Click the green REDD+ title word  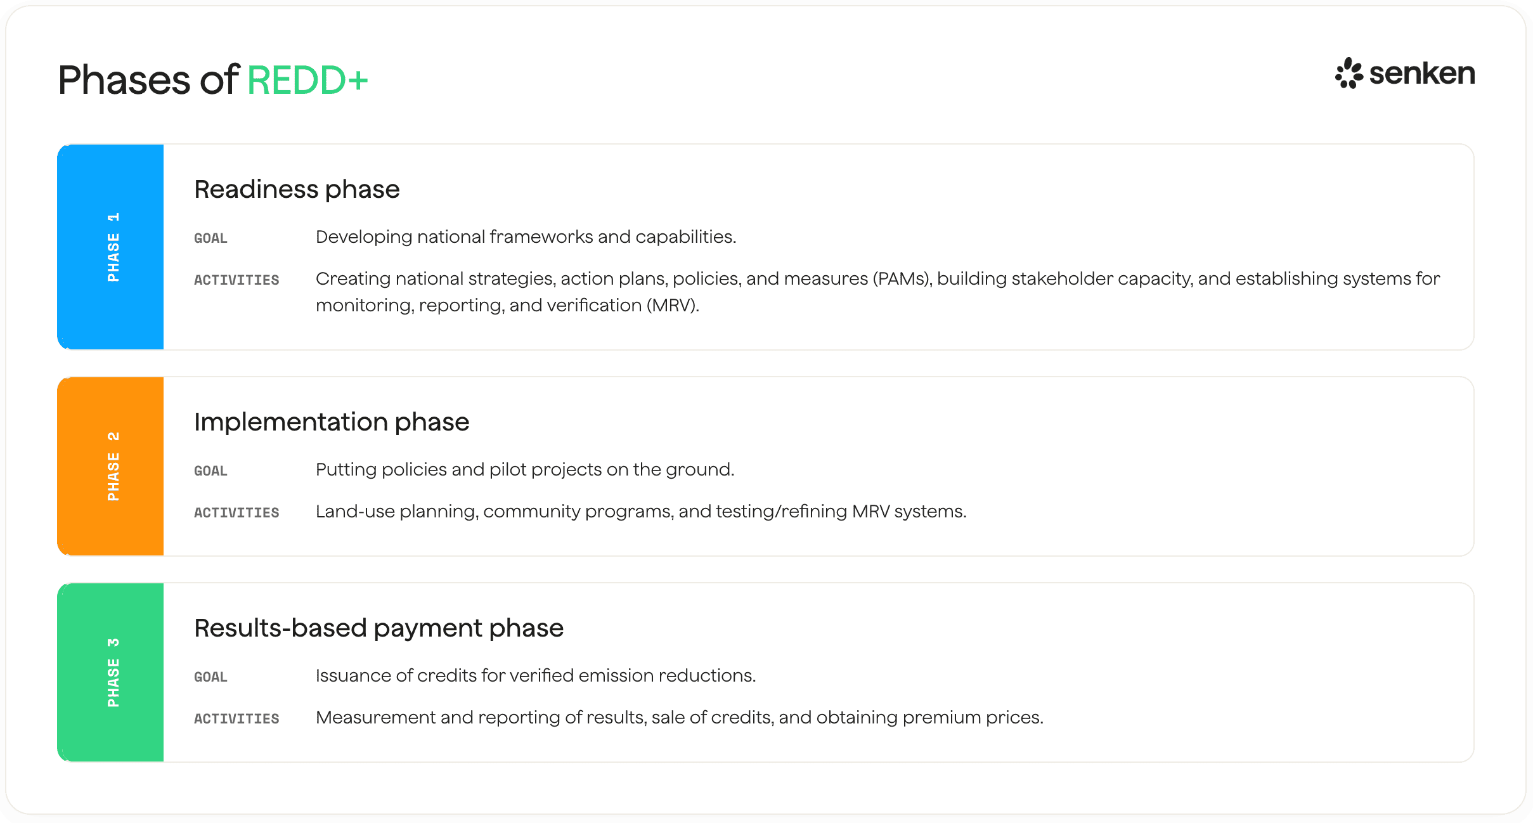[307, 81]
